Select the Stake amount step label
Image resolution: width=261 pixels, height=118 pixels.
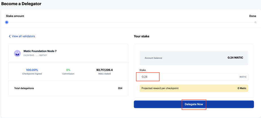point(15,16)
